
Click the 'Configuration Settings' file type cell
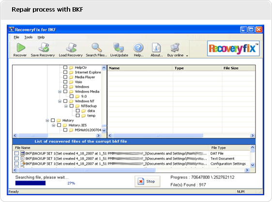click(228, 164)
